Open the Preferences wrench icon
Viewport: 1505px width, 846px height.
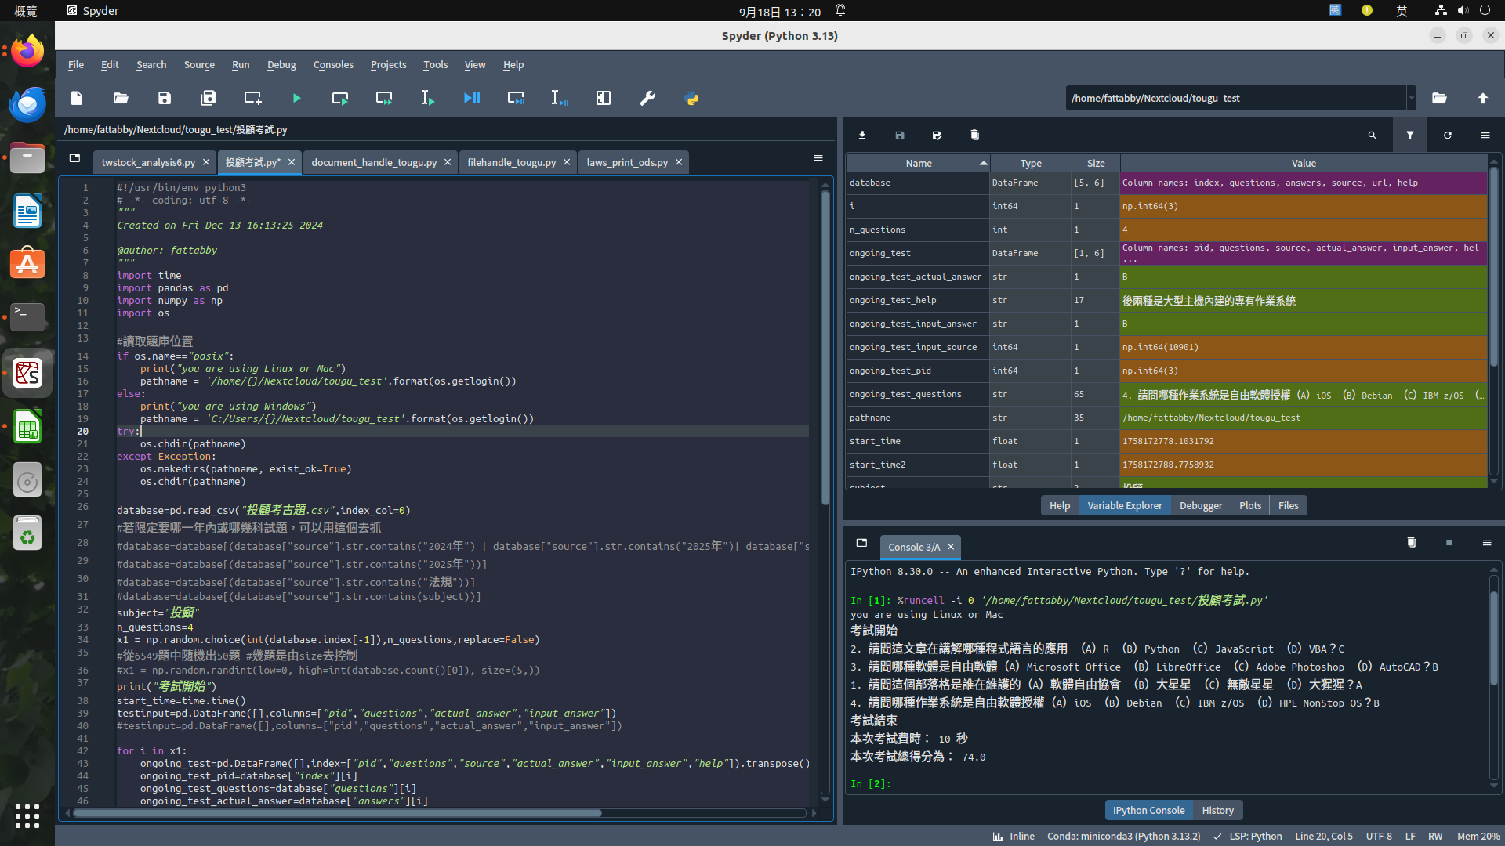click(x=647, y=98)
